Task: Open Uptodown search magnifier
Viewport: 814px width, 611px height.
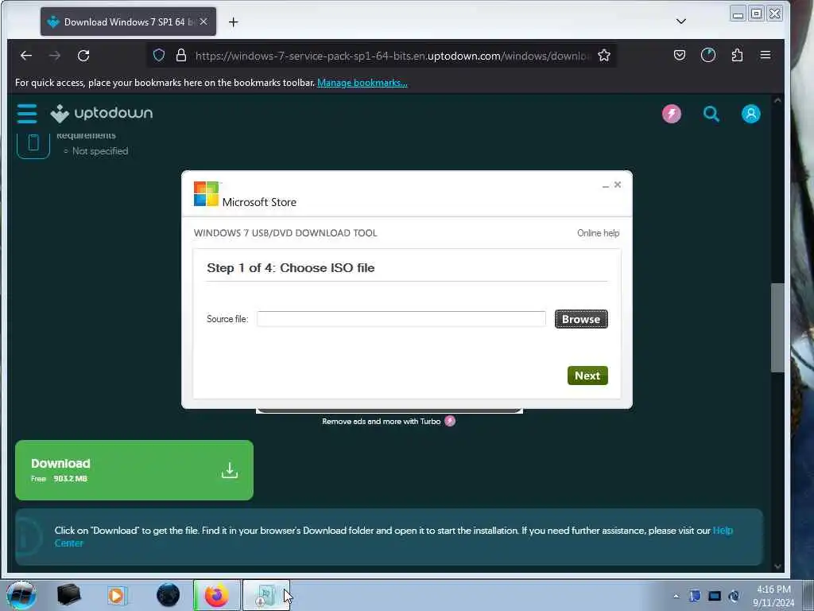Action: click(711, 113)
